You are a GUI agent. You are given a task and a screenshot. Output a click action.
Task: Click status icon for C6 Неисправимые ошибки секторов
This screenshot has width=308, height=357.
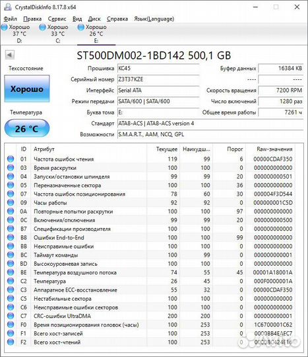click(x=11, y=307)
